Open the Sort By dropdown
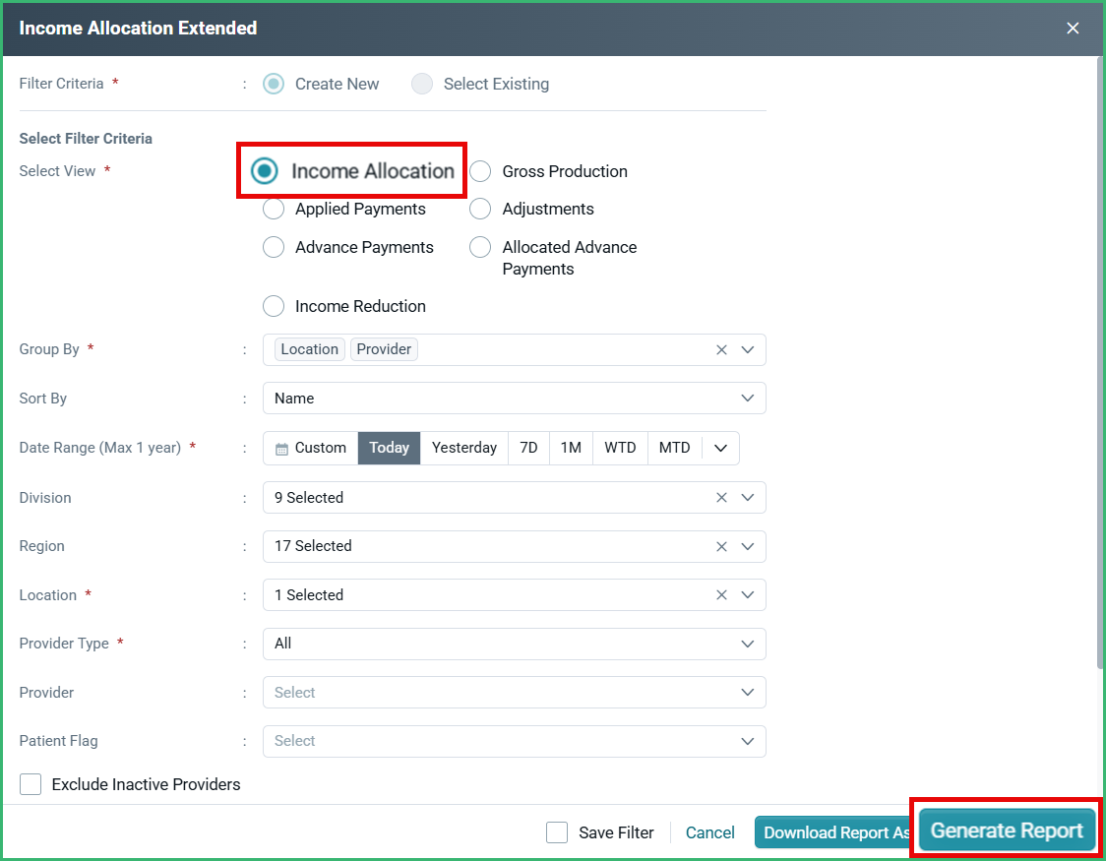 [x=515, y=399]
